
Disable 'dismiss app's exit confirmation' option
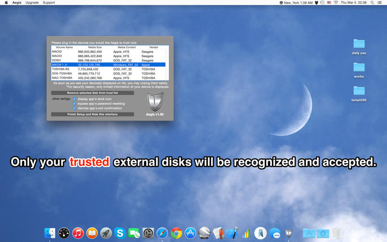(x=74, y=108)
